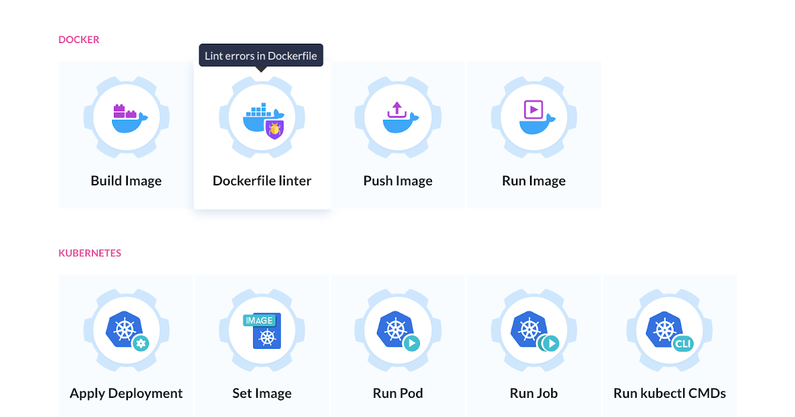Click the Build Image label
795x417 pixels.
(126, 181)
